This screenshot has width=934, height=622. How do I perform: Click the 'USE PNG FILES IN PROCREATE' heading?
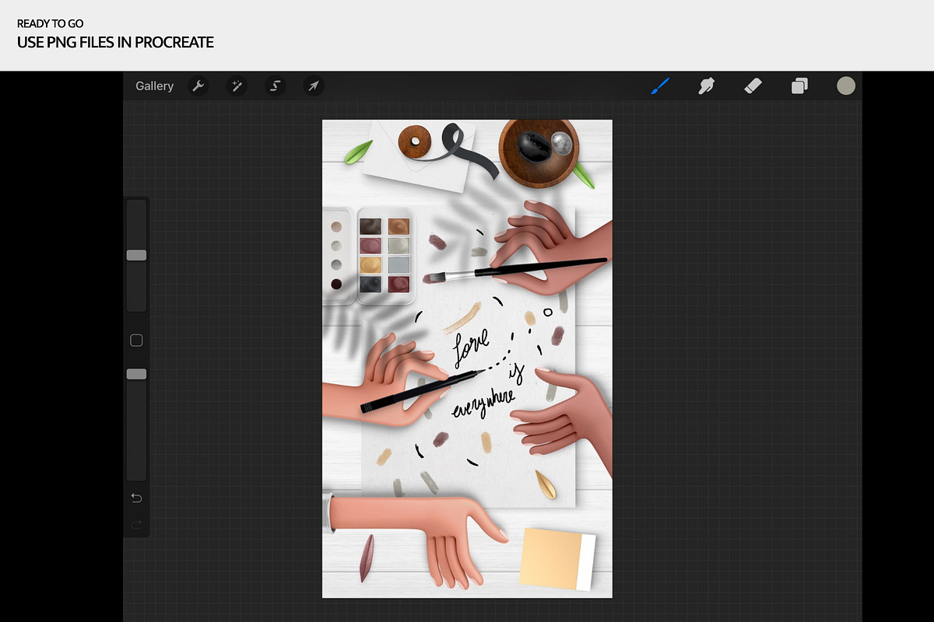click(115, 42)
